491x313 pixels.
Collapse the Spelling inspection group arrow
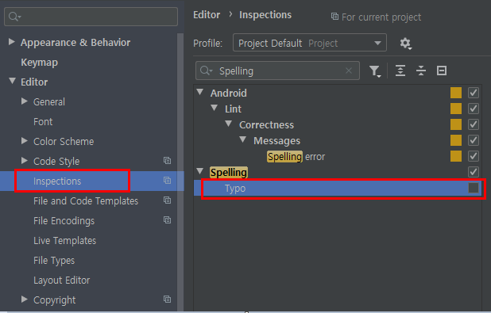(x=200, y=171)
